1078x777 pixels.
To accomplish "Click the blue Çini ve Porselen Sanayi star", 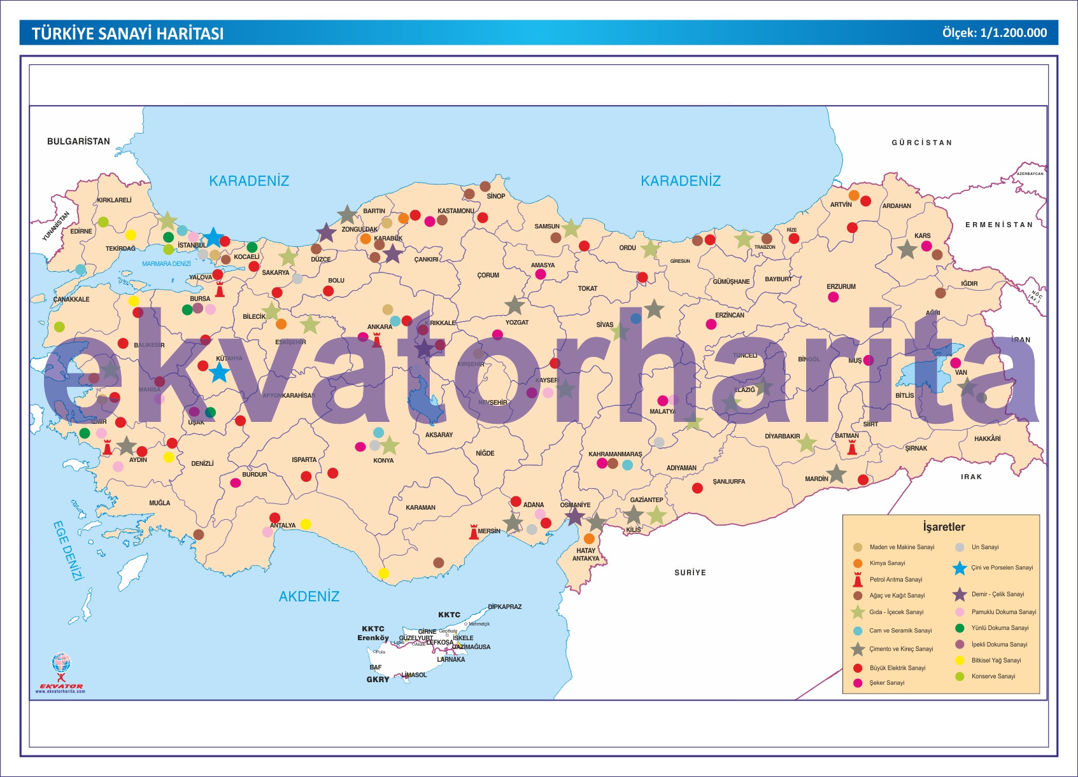I will click(x=960, y=568).
